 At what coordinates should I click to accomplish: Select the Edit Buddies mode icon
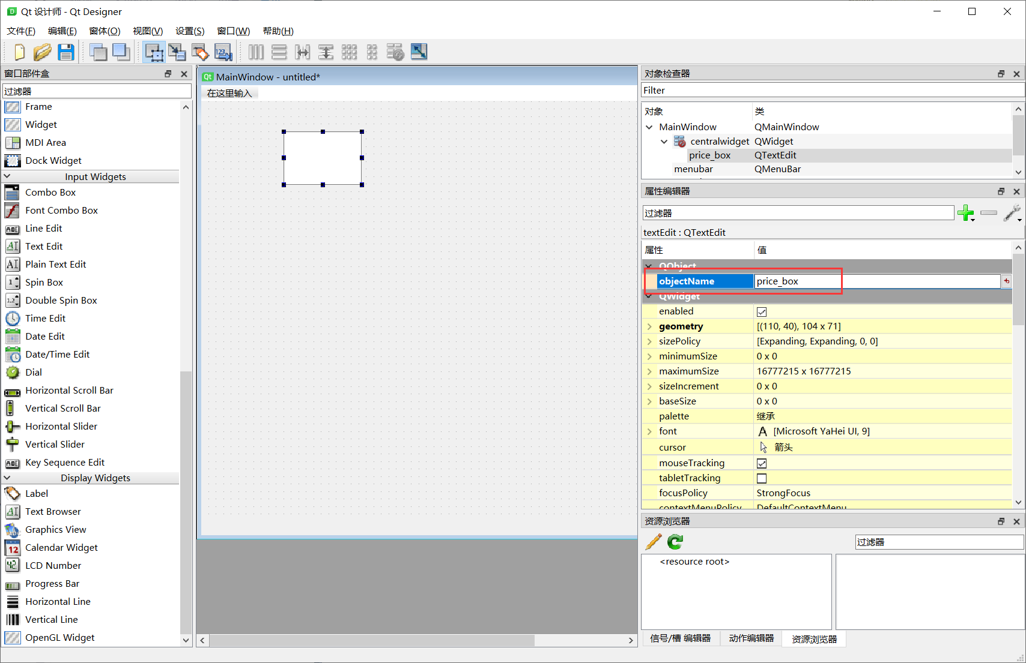[200, 52]
